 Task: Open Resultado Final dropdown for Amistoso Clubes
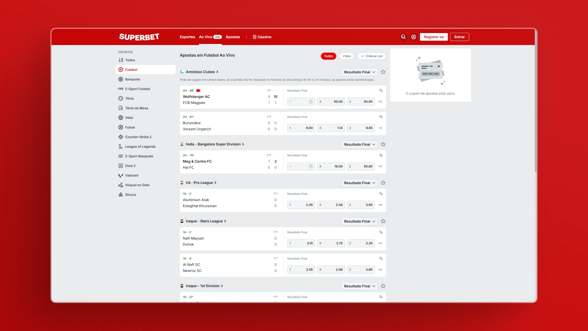coord(359,72)
